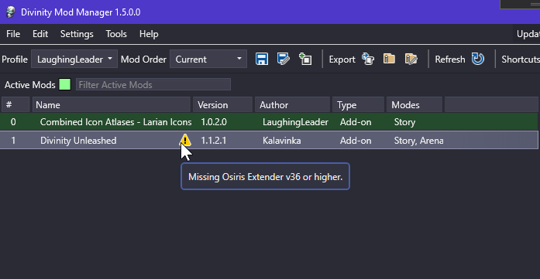This screenshot has width=540, height=279.
Task: Open the Settings menu
Action: (x=77, y=34)
